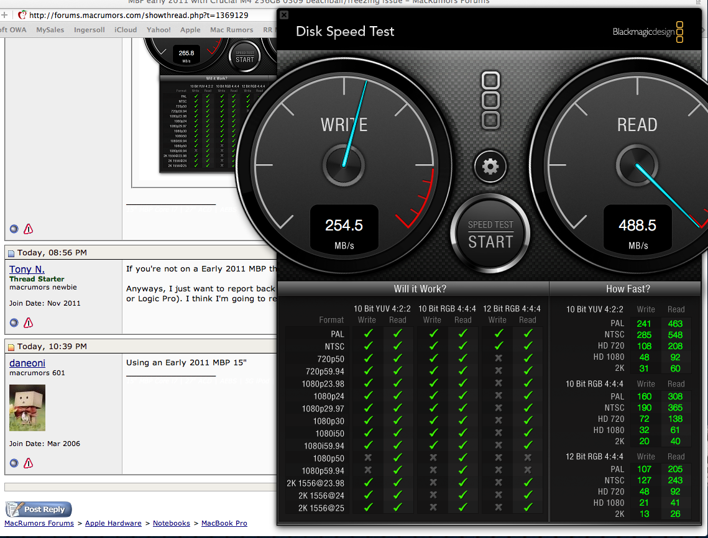Open the Ingersoll bookmark
Image resolution: width=708 pixels, height=538 pixels.
coord(90,30)
